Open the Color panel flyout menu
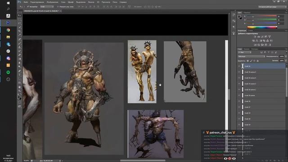Viewport: 288px width, 162px height. pyautogui.click(x=286, y=13)
